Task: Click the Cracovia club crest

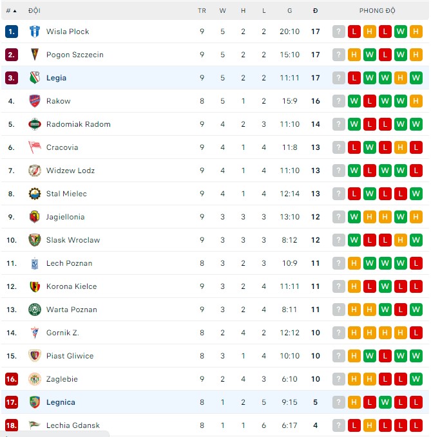Action: pos(35,147)
